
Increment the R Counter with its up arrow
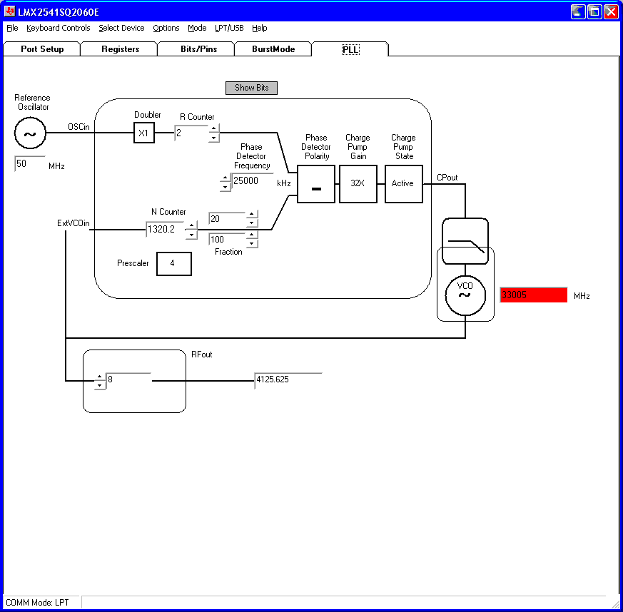(x=213, y=129)
